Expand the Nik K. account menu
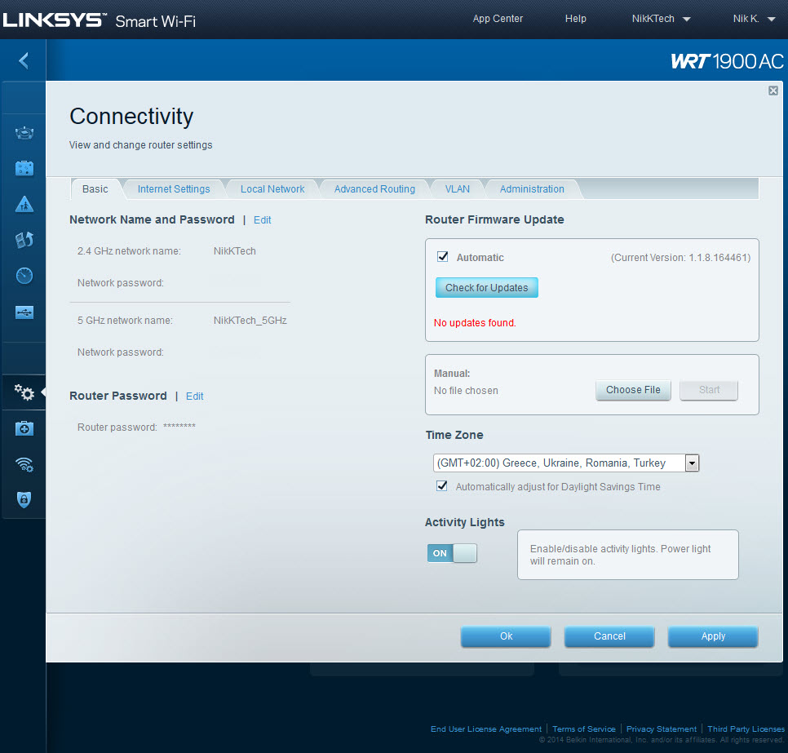 753,19
